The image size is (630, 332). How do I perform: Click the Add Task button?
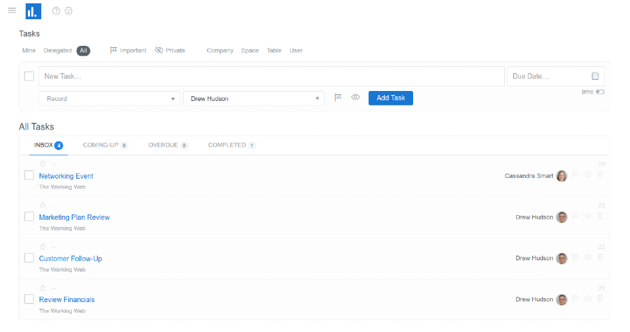click(x=391, y=98)
